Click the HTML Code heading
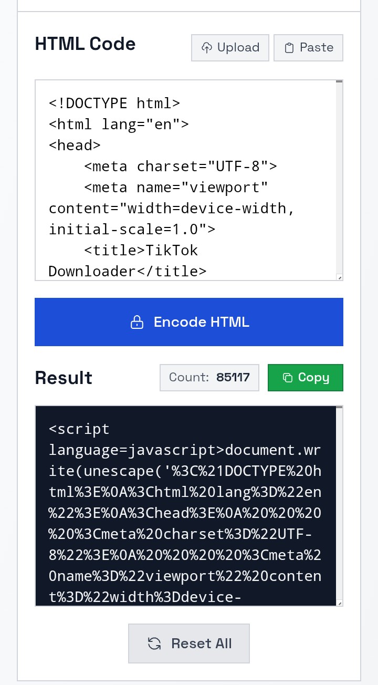 point(85,44)
